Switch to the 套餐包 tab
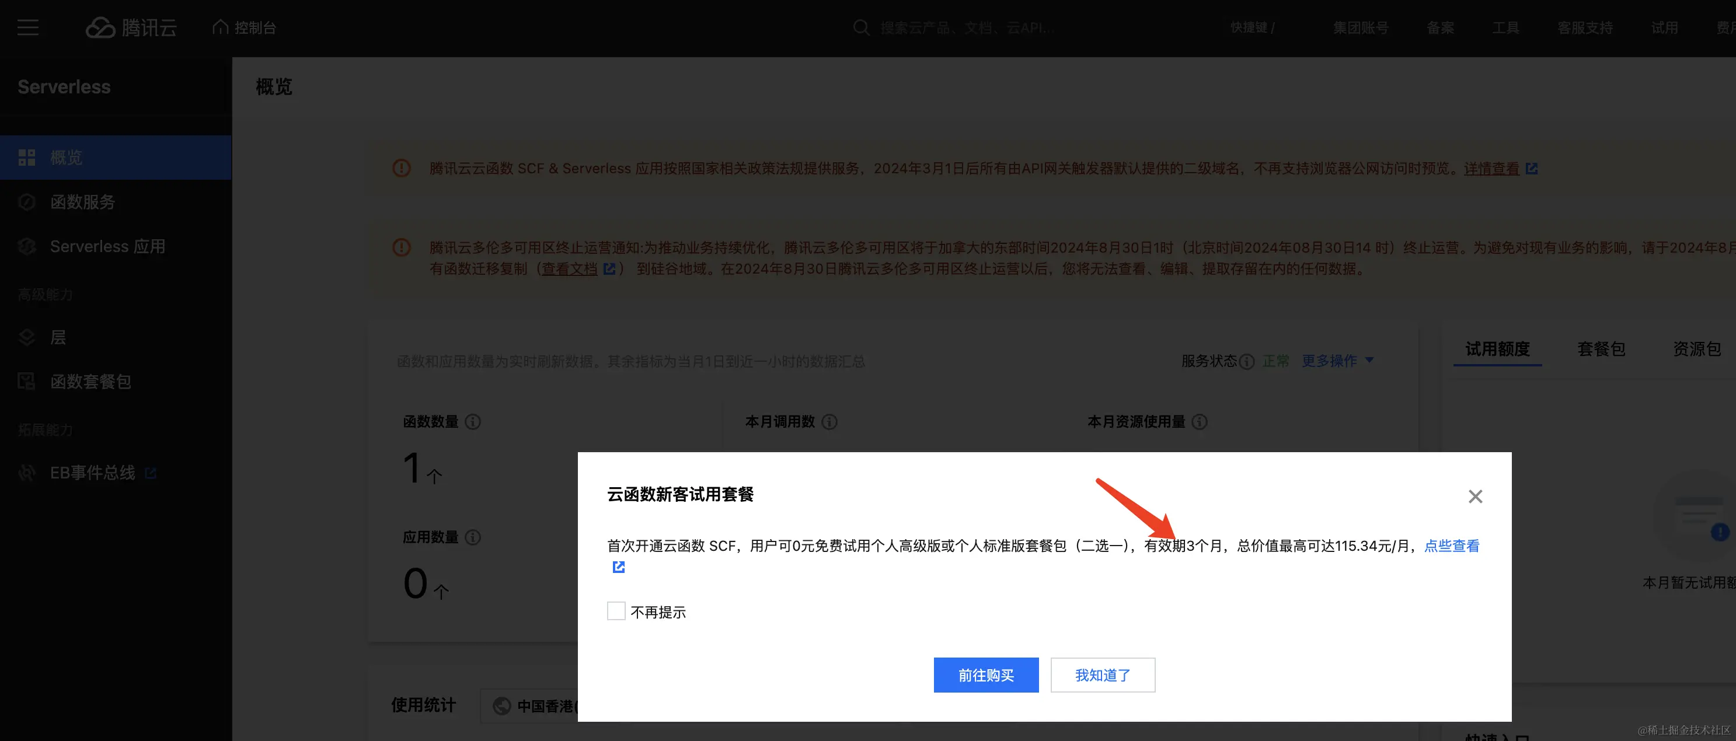 [x=1601, y=349]
